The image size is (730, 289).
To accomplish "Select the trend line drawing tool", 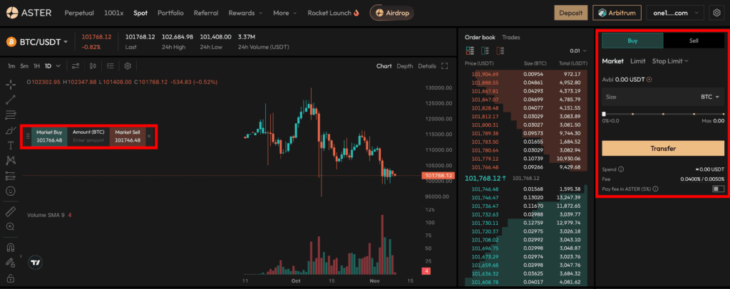I will click(11, 99).
